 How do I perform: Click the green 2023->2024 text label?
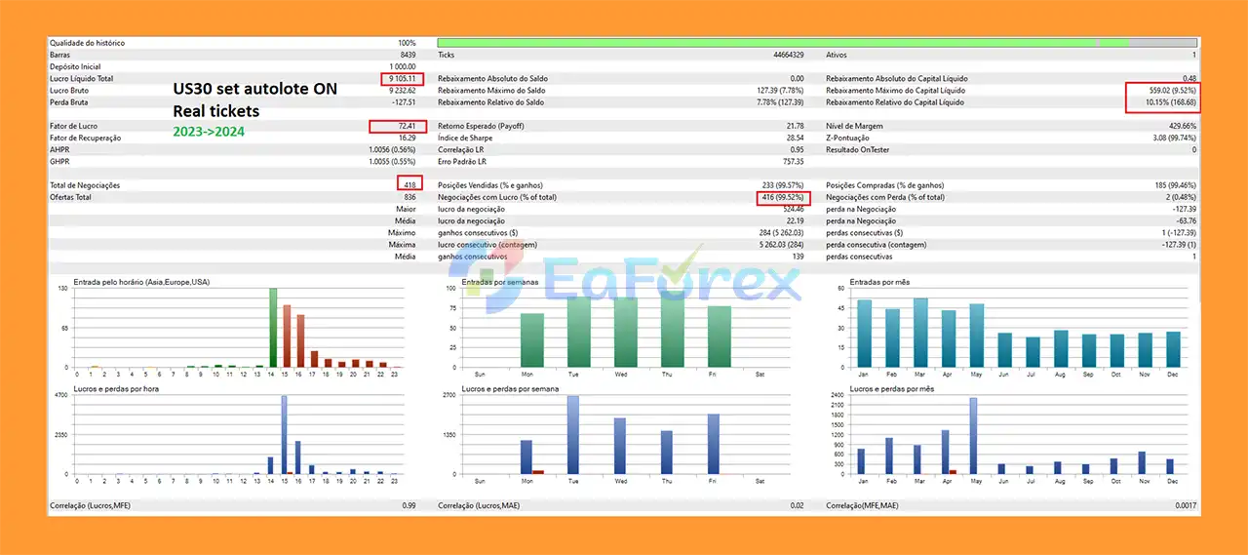point(209,132)
